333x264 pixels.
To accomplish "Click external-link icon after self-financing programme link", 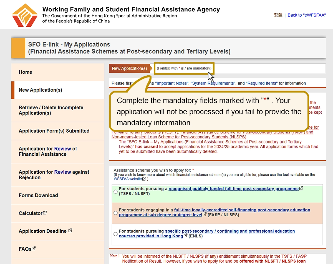I will coord(205,215).
